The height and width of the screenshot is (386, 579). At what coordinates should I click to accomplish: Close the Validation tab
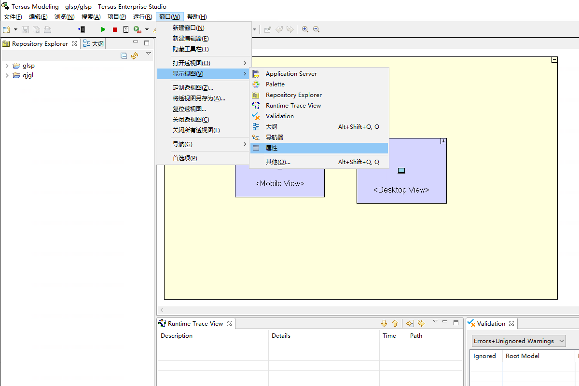pyautogui.click(x=511, y=323)
